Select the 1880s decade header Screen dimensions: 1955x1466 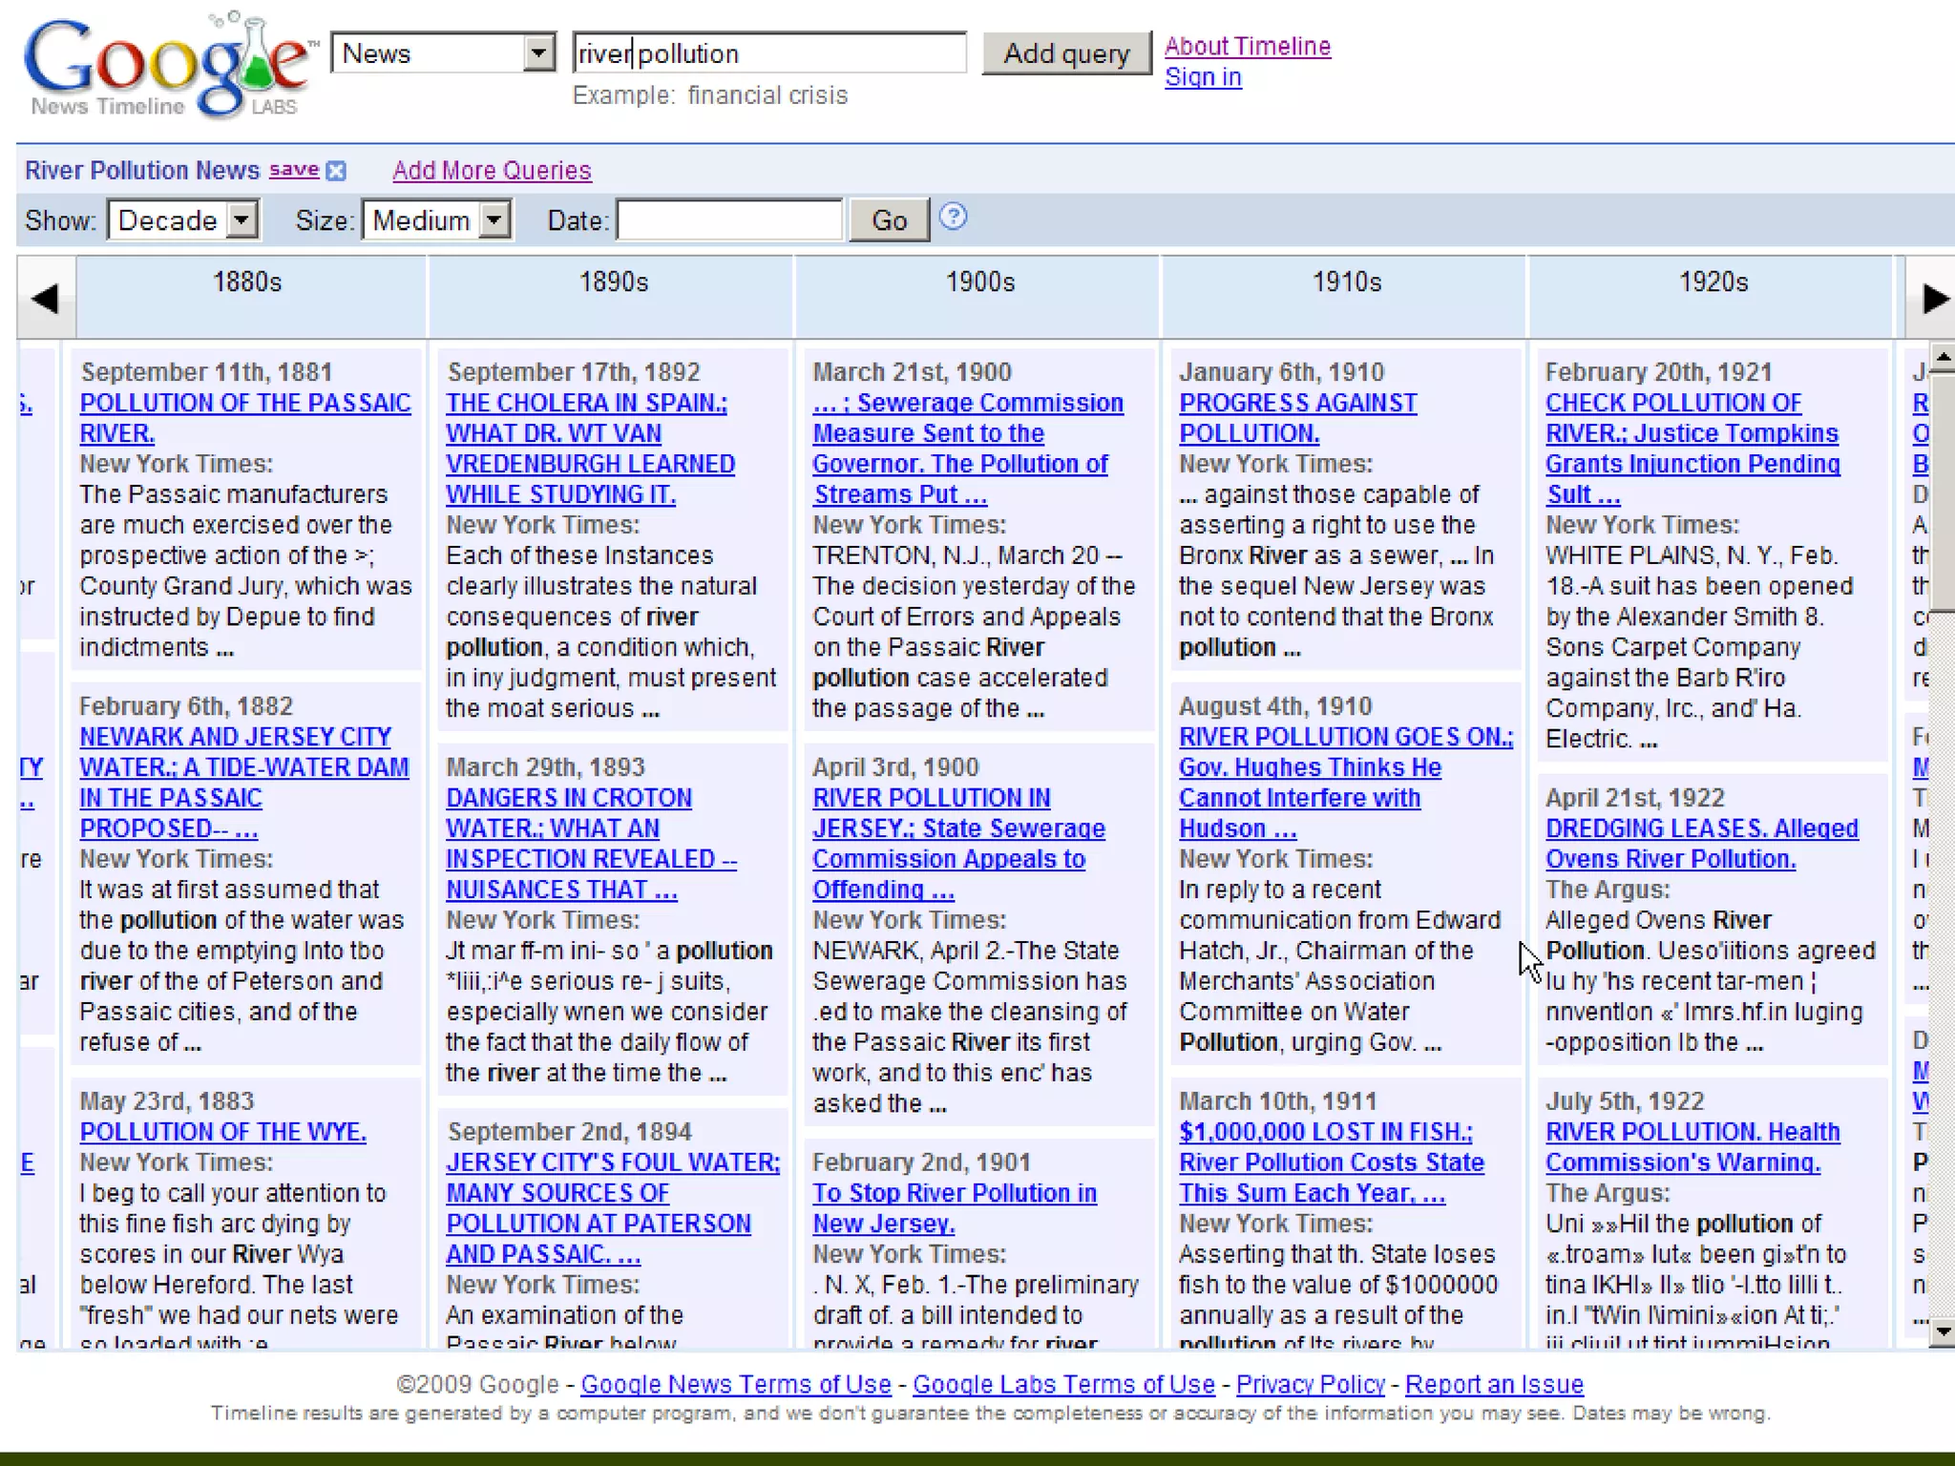pyautogui.click(x=247, y=283)
